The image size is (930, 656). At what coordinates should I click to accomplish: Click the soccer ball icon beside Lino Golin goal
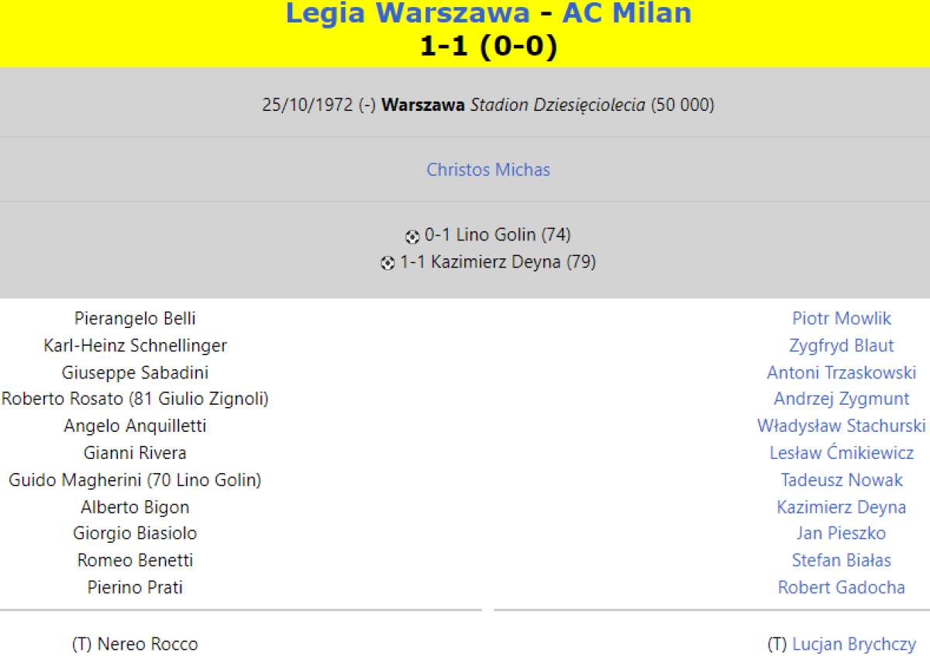(412, 236)
